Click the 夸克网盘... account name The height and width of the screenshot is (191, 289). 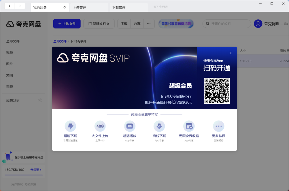273,24
